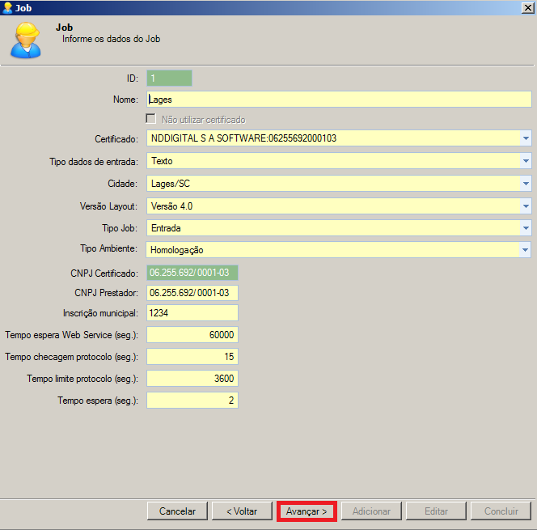The height and width of the screenshot is (530, 537).
Task: Click the Avançar button
Action: tap(307, 511)
